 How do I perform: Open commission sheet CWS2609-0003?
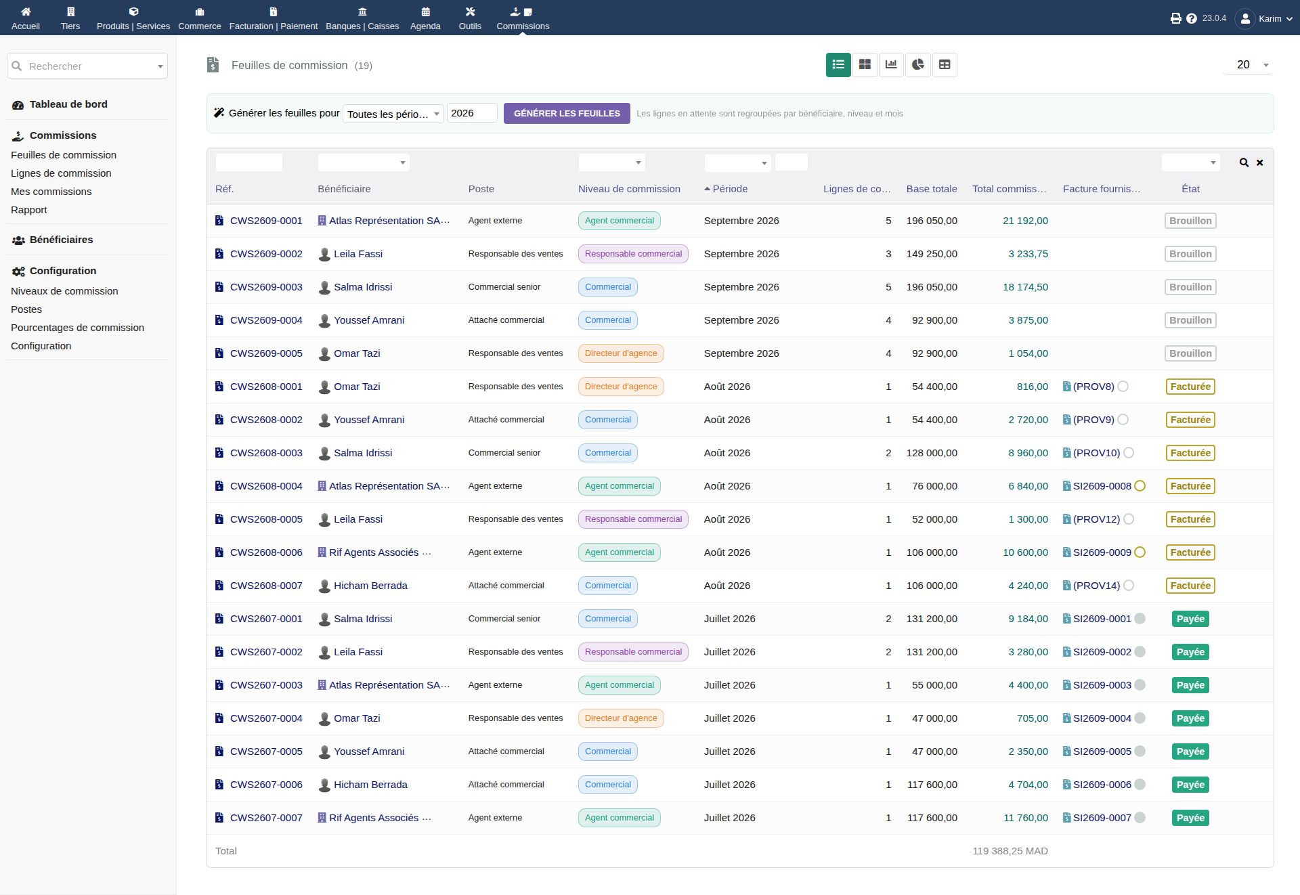(x=266, y=287)
